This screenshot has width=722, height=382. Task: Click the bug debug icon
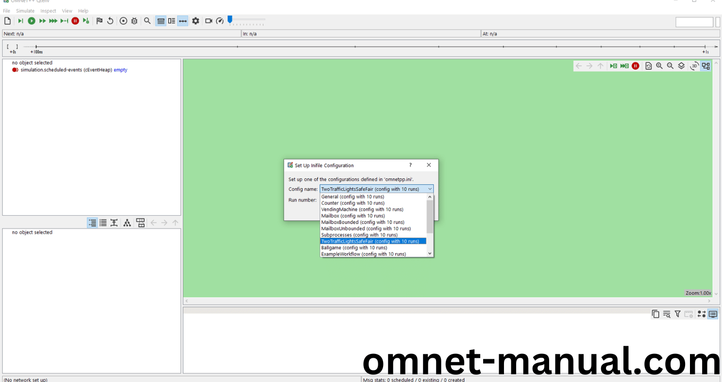tap(134, 21)
